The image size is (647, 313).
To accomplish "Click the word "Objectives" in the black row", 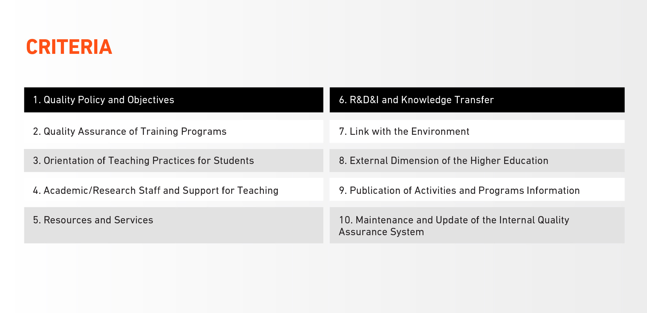I will tap(151, 100).
